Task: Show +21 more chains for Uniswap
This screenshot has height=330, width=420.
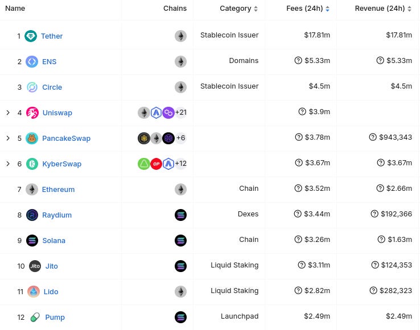Action: click(x=181, y=112)
